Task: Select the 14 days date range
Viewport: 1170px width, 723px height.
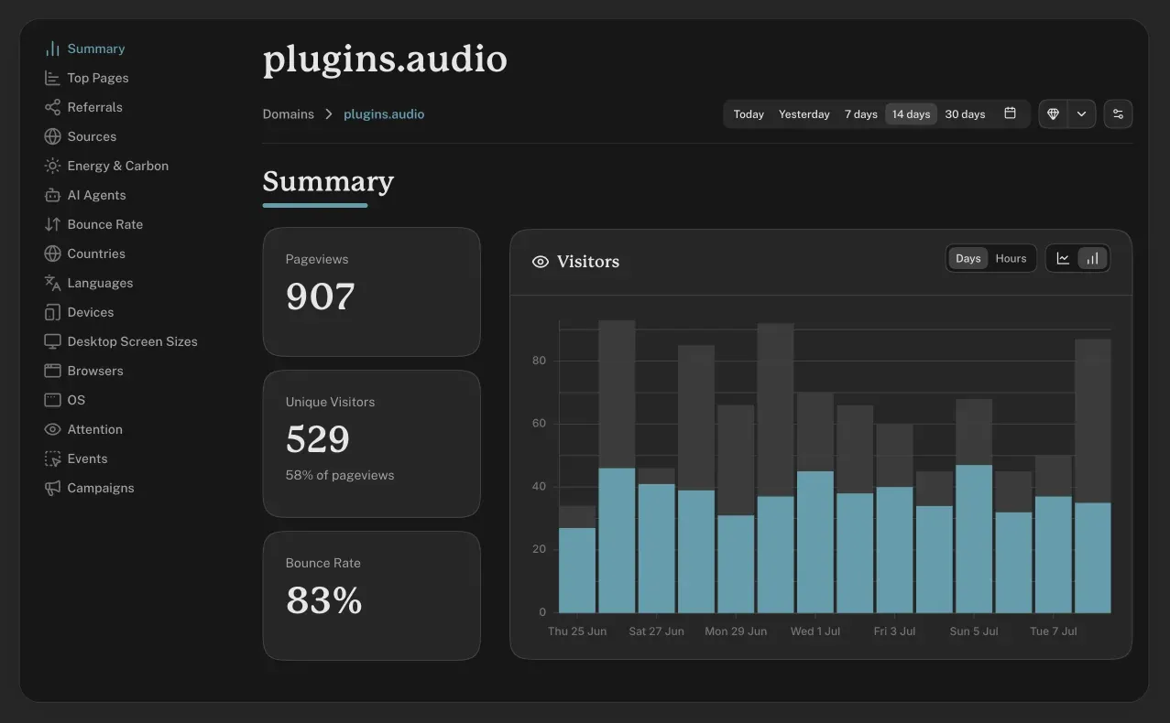Action: (x=911, y=114)
